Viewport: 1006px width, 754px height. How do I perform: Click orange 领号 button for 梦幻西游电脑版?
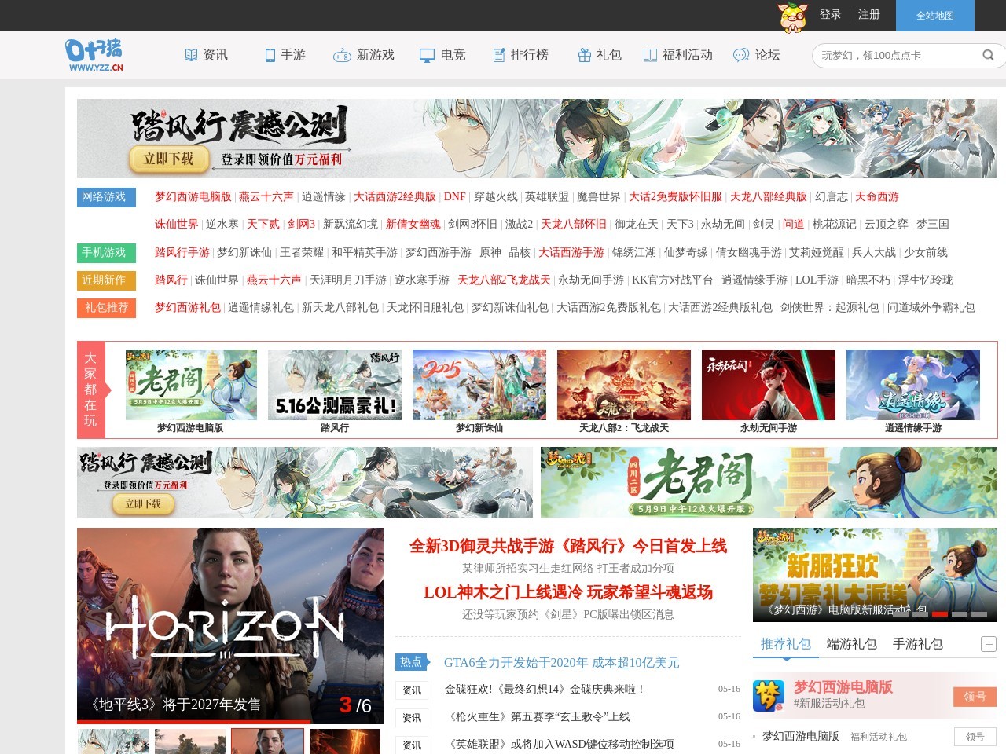pyautogui.click(x=975, y=696)
